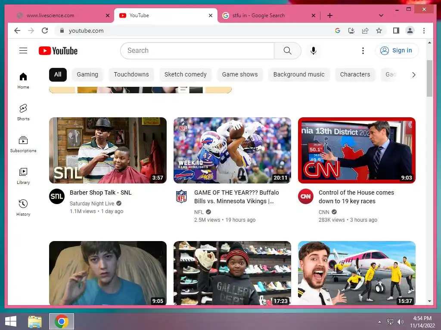Image resolution: width=441 pixels, height=330 pixels.
Task: Click the search magnifier button
Action: click(287, 51)
